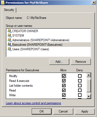Open Learn about access control link

[x=33, y=103]
